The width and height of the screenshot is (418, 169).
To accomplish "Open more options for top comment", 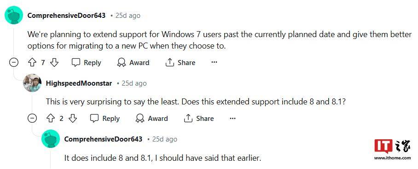I will [x=214, y=62].
